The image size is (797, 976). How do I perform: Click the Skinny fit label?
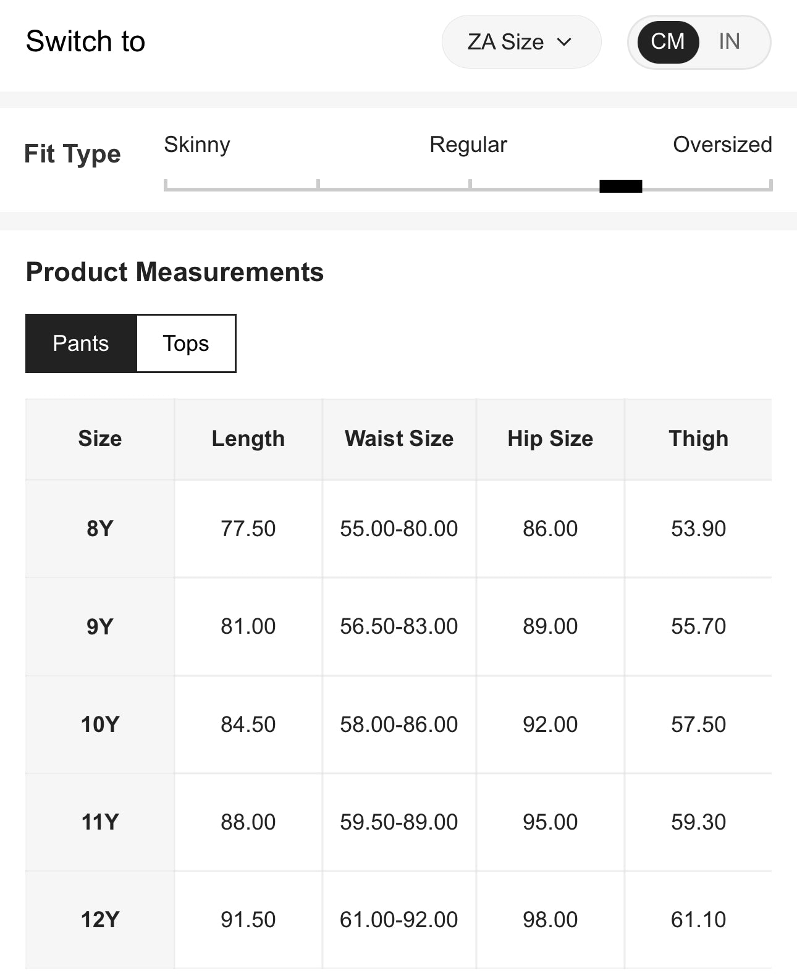(x=197, y=145)
